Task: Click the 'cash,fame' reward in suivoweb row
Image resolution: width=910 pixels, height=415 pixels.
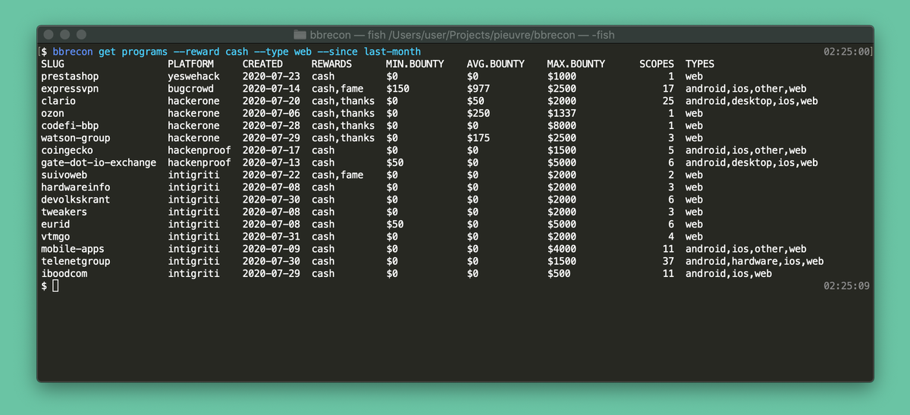Action: [x=337, y=174]
